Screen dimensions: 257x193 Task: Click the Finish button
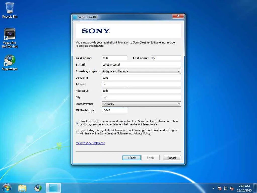point(150,158)
